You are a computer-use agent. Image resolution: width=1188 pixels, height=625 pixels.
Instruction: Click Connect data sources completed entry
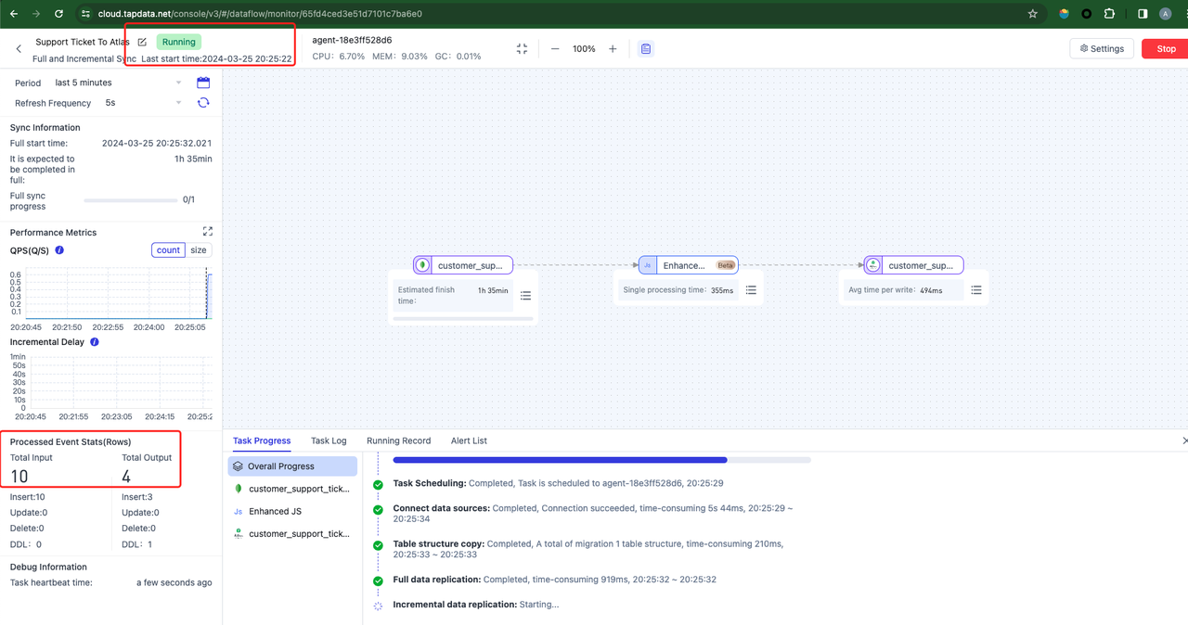(595, 513)
